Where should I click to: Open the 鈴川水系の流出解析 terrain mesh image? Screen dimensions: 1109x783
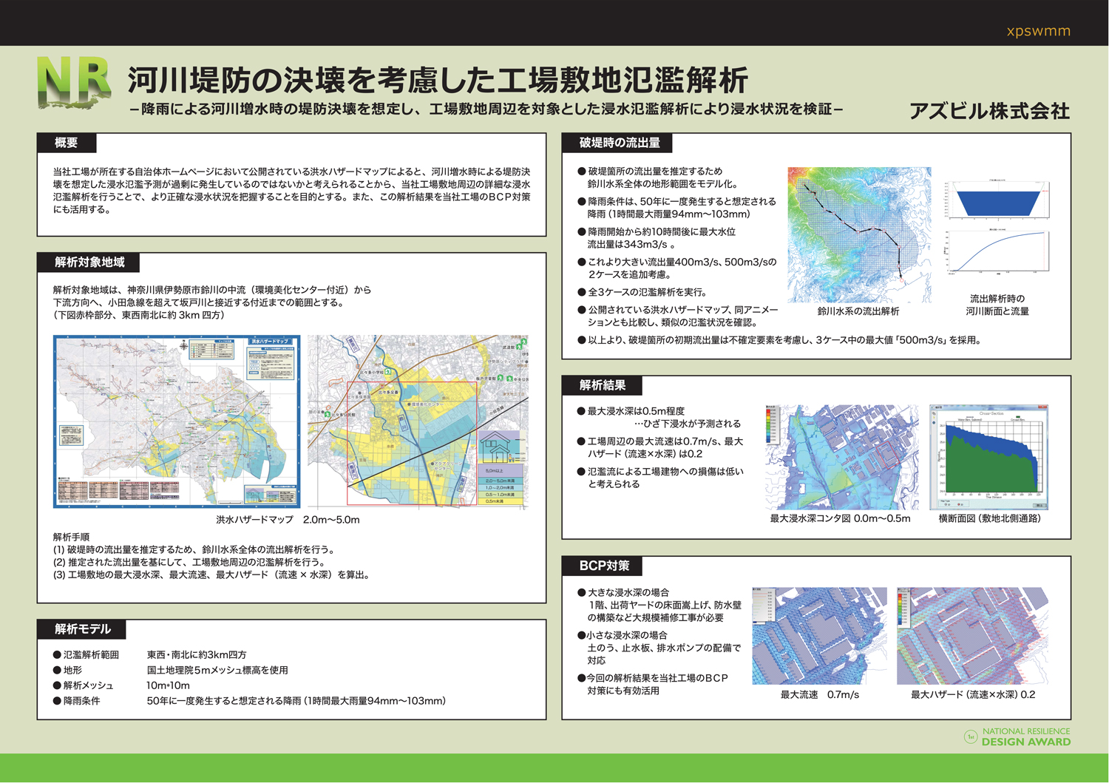point(859,234)
